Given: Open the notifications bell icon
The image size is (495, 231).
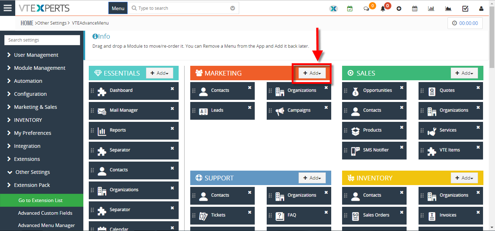Looking at the screenshot, I should pos(383,9).
